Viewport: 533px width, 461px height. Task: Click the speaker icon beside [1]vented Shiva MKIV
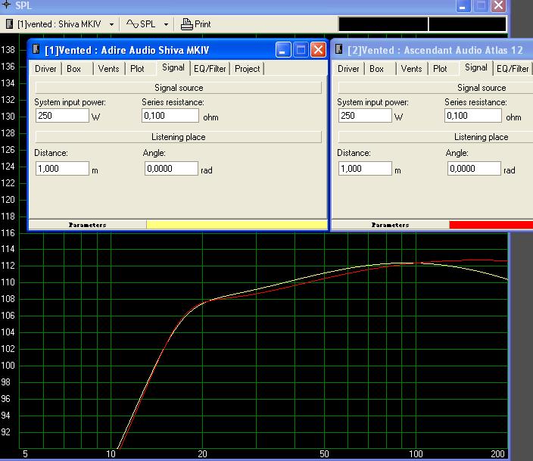(x=10, y=24)
